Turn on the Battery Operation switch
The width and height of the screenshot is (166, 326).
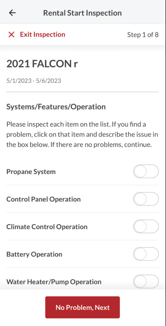(x=146, y=254)
